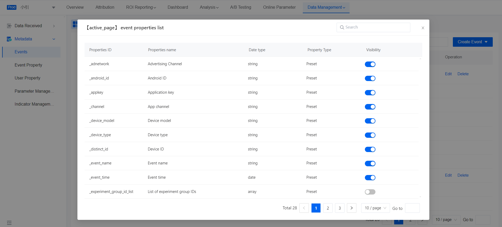The image size is (502, 227).
Task: Close the event properties list dialog
Action: click(x=423, y=28)
